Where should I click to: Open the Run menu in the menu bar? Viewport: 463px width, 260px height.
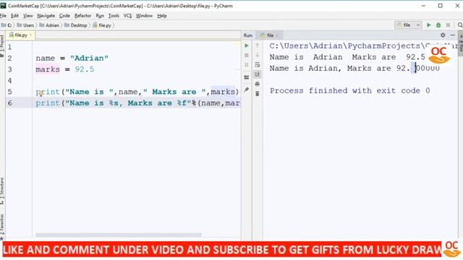100,16
